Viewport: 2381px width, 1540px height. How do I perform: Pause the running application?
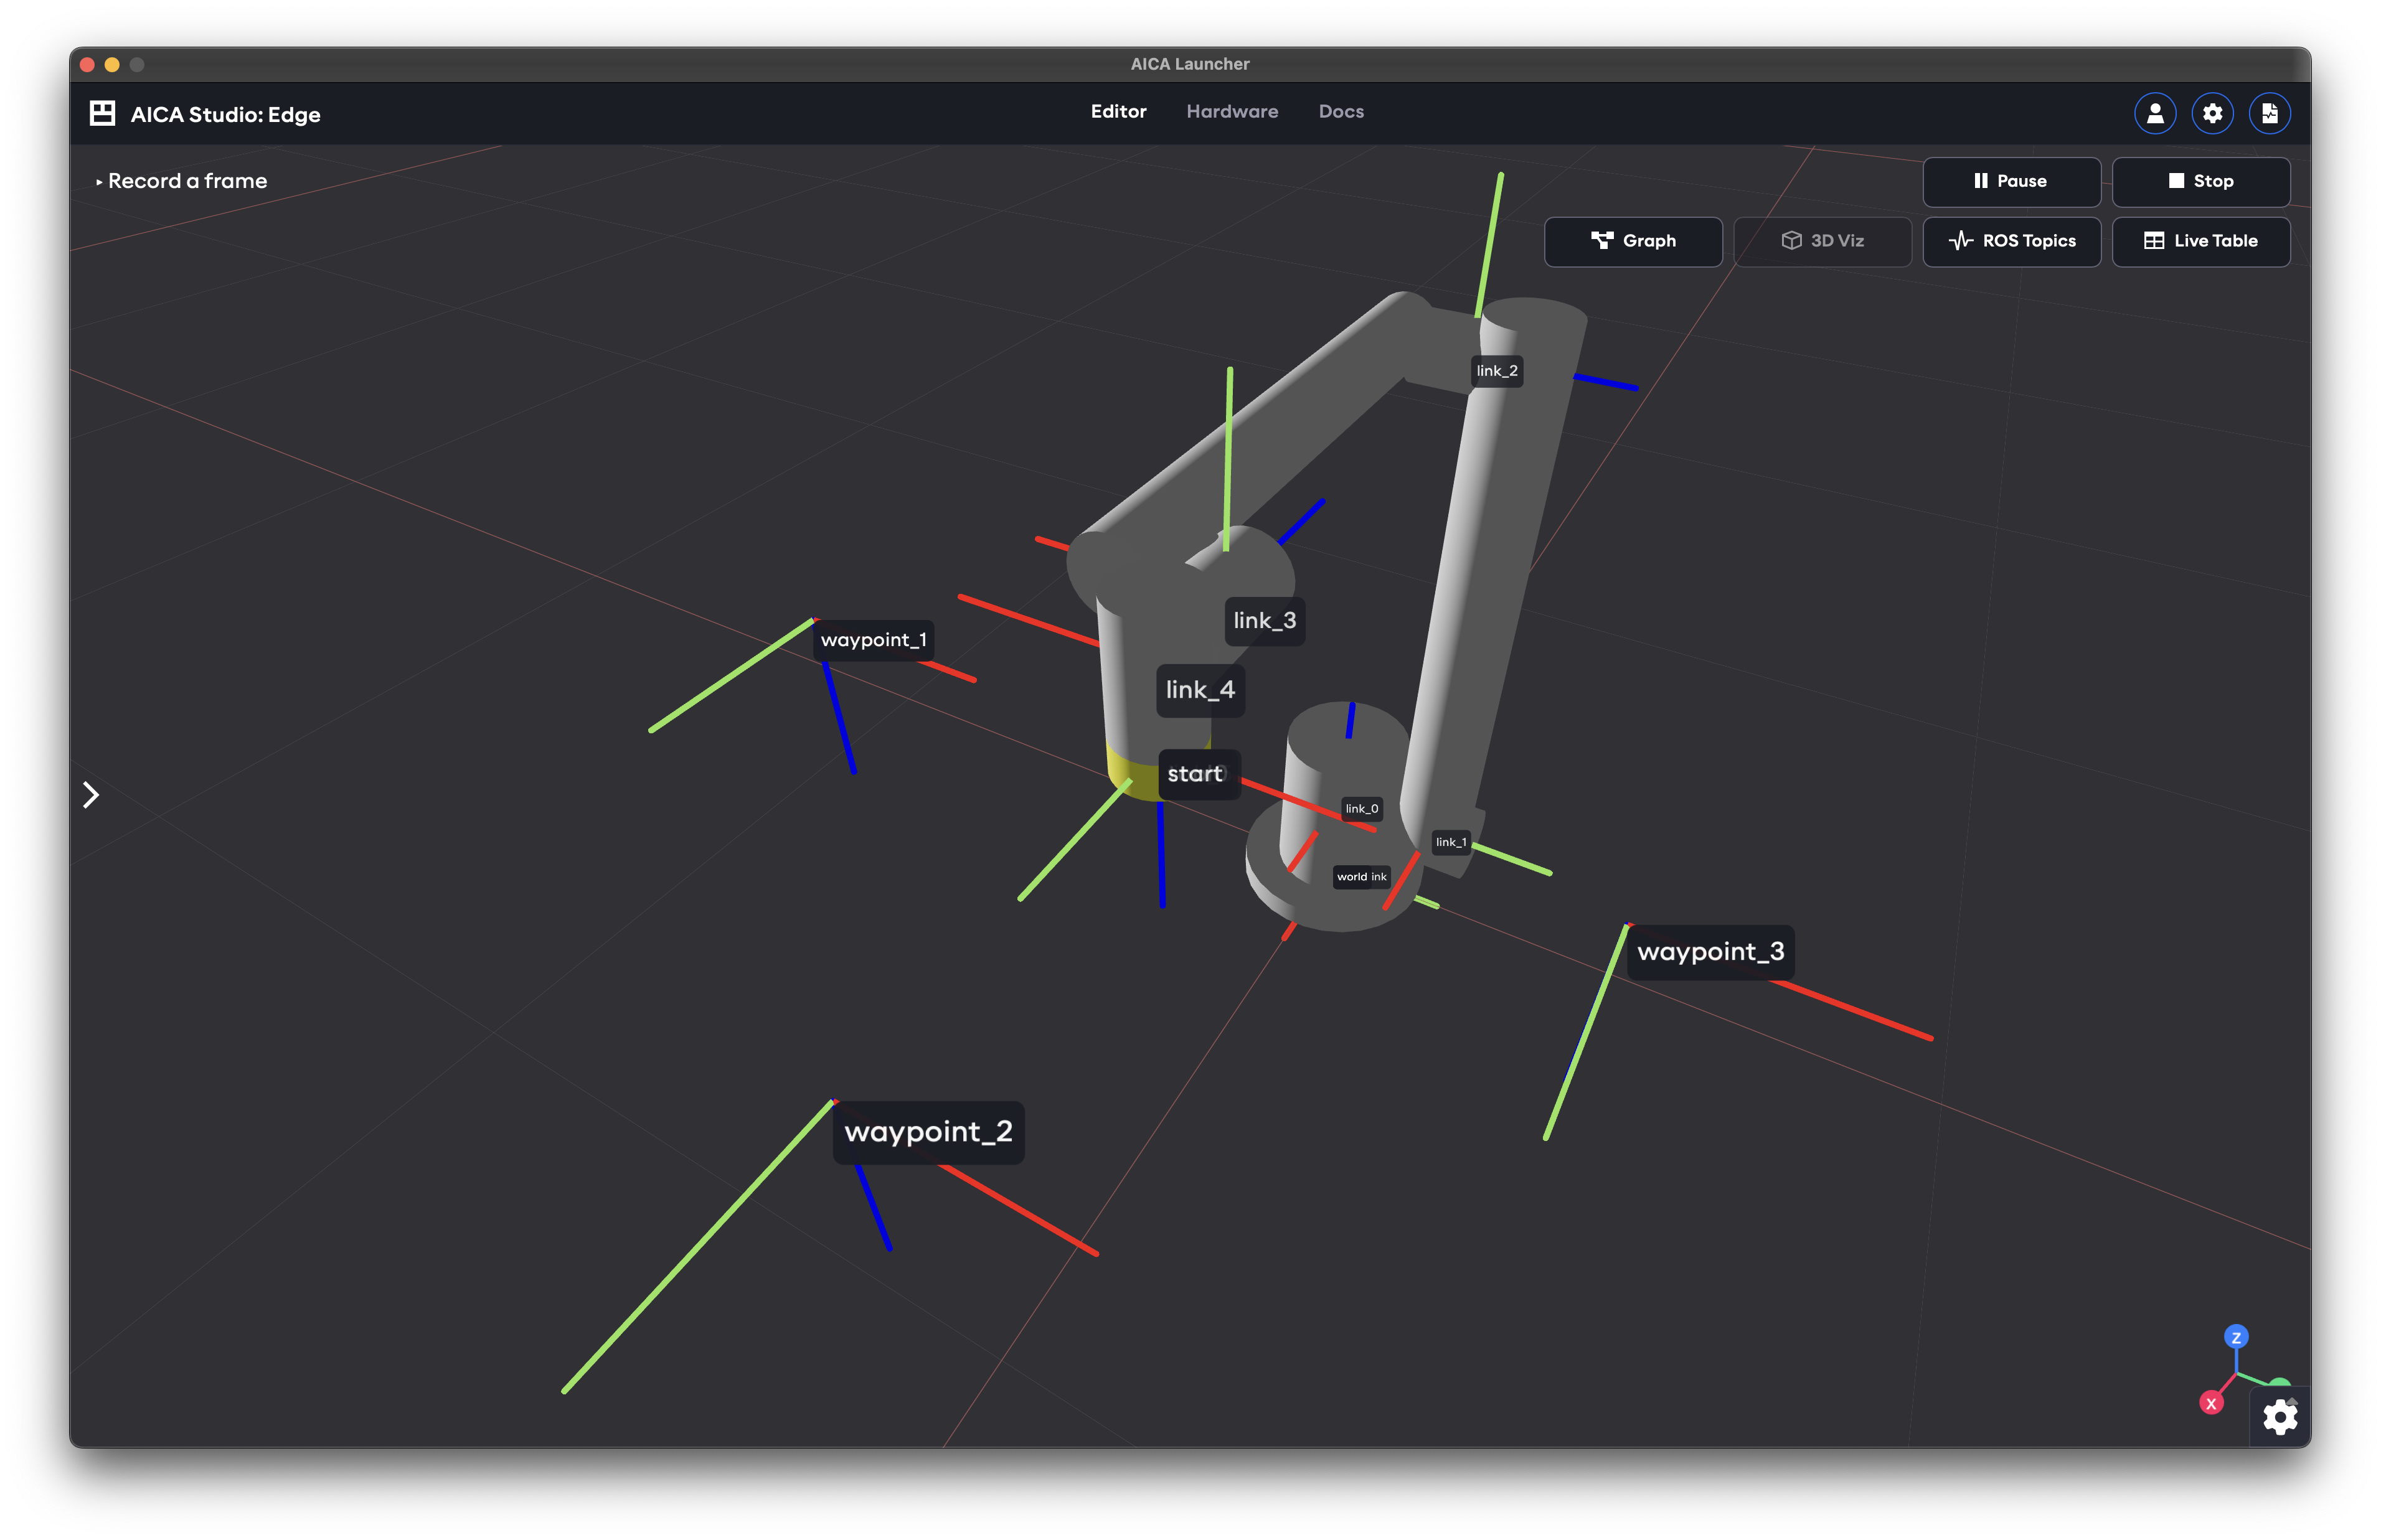point(2011,181)
